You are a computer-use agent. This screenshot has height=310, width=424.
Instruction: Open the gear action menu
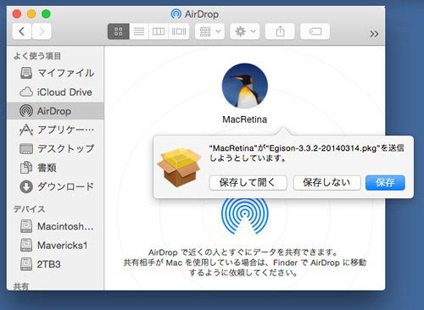coord(245,31)
